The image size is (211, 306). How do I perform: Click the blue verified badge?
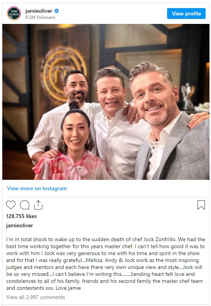(x=57, y=11)
